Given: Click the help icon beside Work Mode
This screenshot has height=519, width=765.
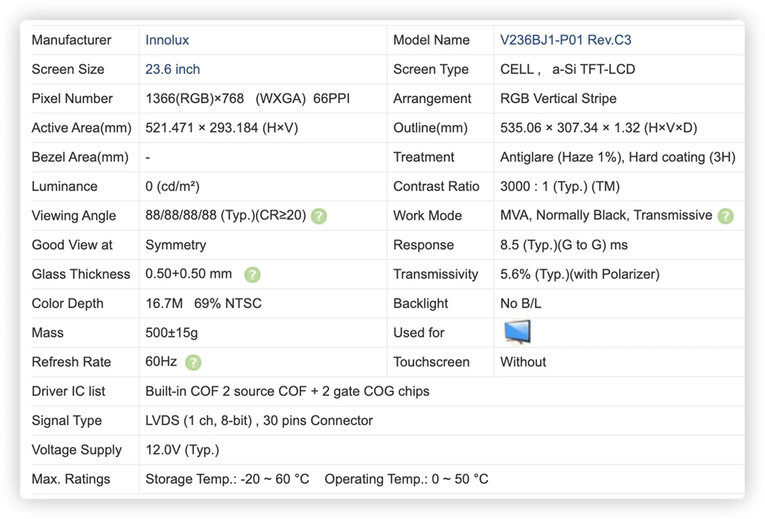Looking at the screenshot, I should click(x=725, y=216).
